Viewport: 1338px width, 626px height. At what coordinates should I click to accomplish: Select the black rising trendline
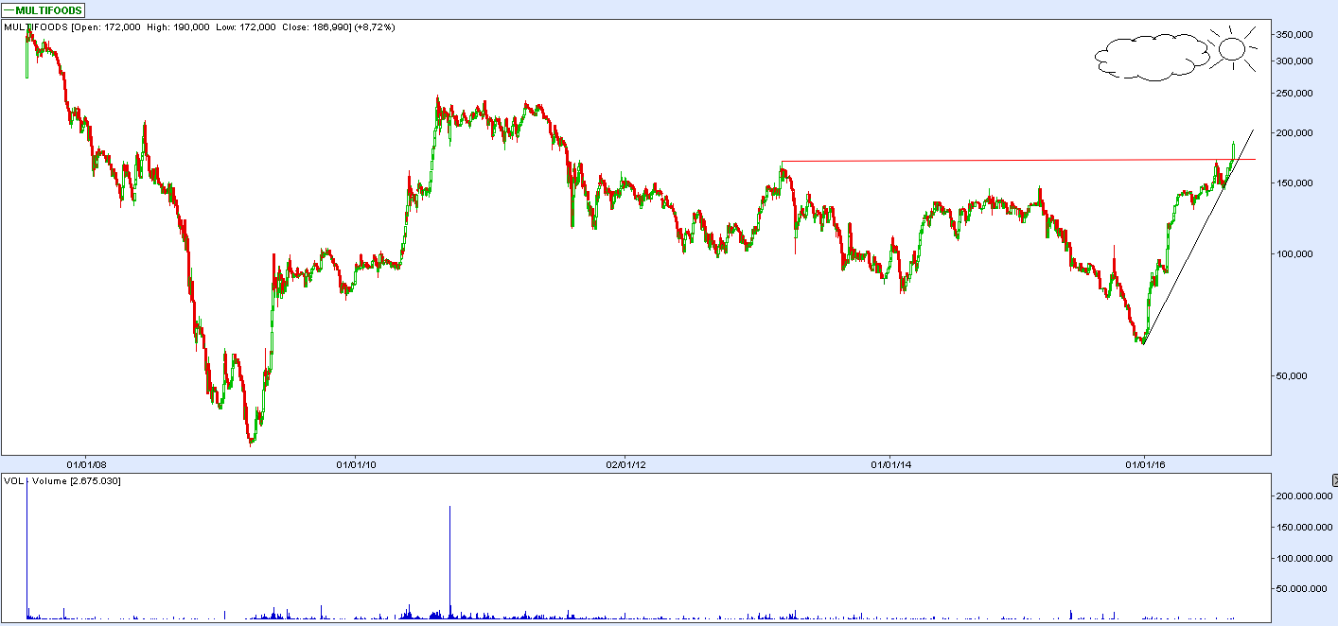(x=1197, y=236)
